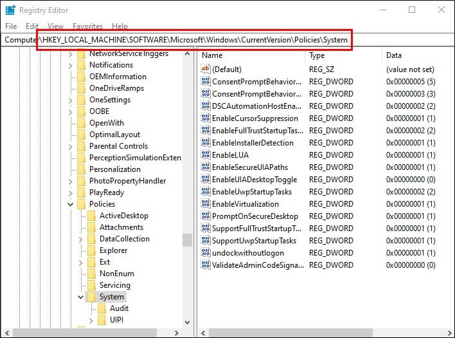455x338 pixels.
Task: Click the "(value not set)" data cell
Action: click(410, 69)
